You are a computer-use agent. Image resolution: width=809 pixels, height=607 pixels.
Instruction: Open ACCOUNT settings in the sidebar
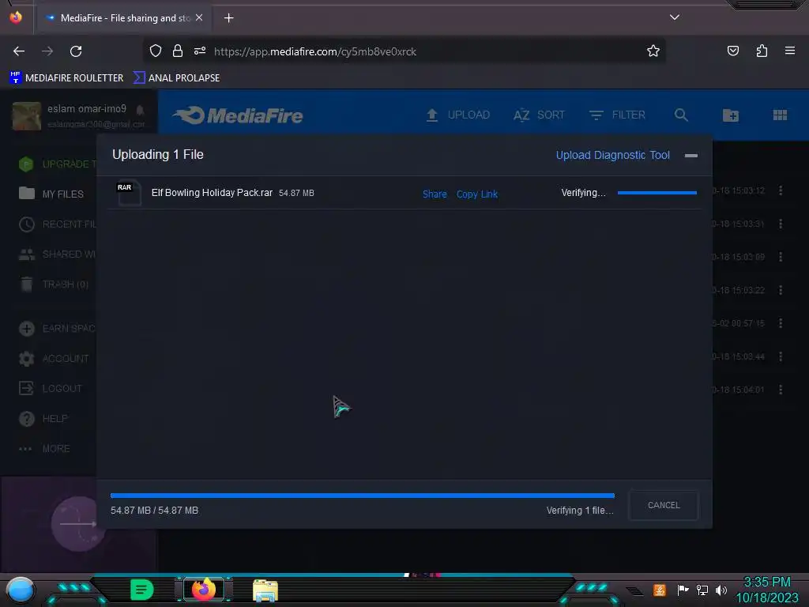54,358
